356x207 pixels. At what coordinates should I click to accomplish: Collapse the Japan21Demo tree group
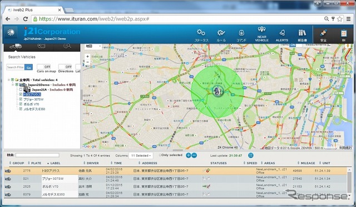pyautogui.click(x=13, y=85)
